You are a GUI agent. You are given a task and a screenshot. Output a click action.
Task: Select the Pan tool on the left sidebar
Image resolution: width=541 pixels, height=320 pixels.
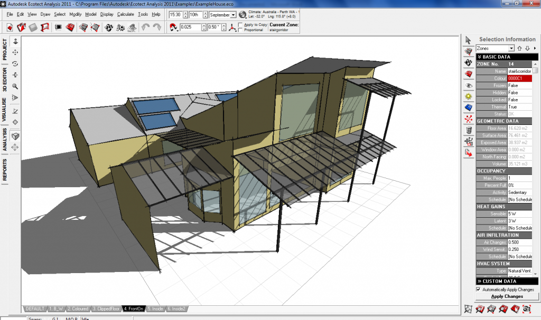tap(15, 53)
